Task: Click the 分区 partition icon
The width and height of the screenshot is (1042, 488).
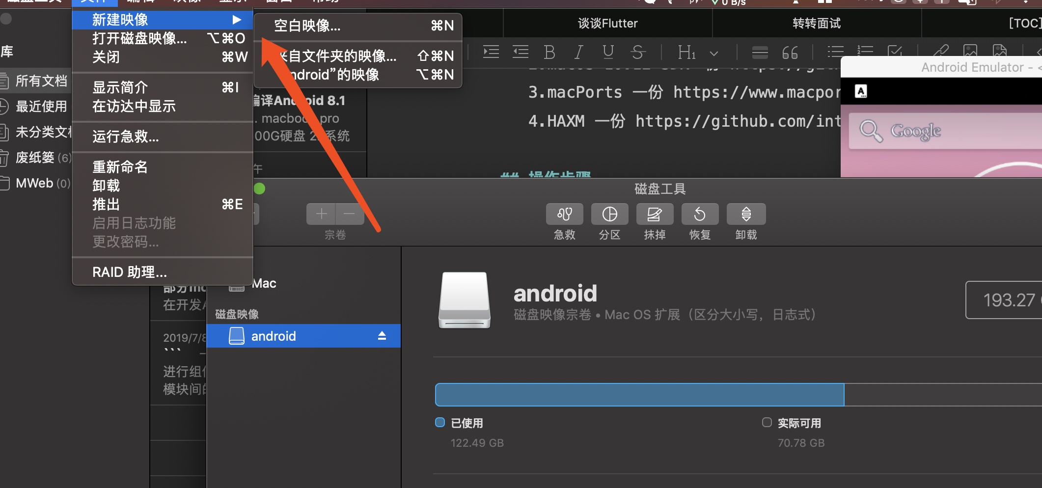Action: [609, 214]
